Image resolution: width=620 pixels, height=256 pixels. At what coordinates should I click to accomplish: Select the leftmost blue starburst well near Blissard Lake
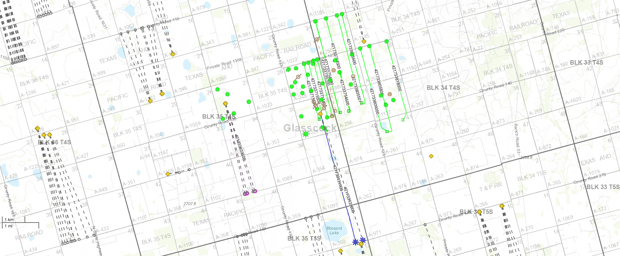355,242
